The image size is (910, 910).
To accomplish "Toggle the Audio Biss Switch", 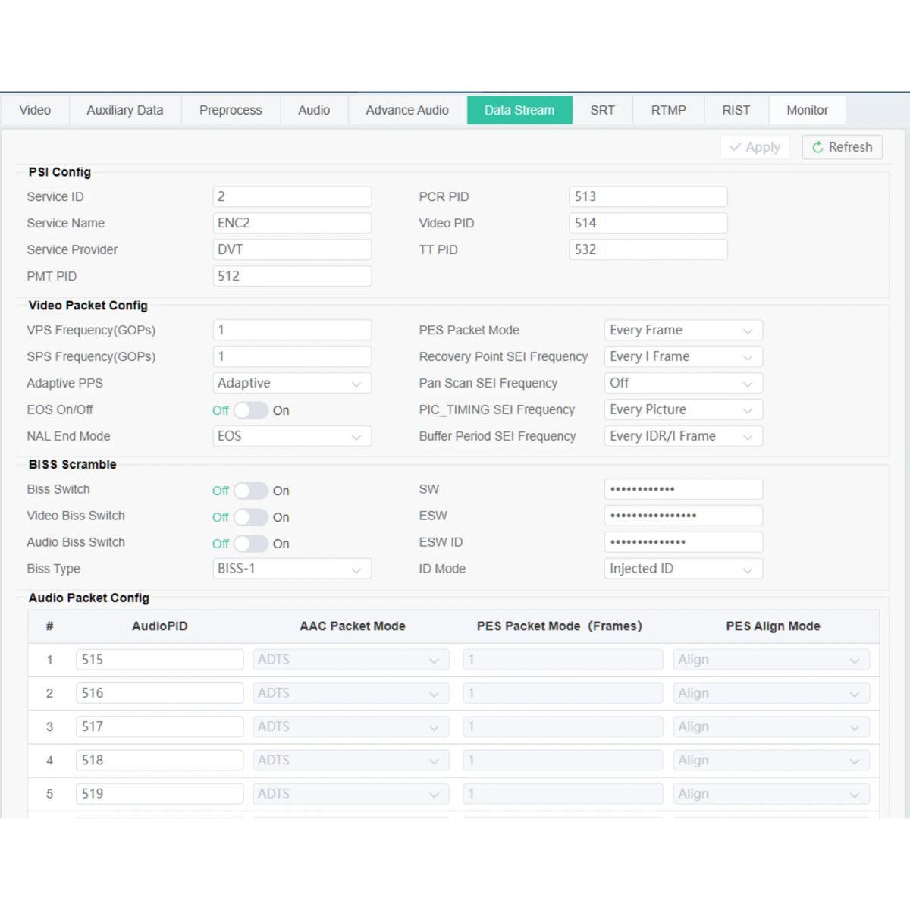I will (x=250, y=544).
